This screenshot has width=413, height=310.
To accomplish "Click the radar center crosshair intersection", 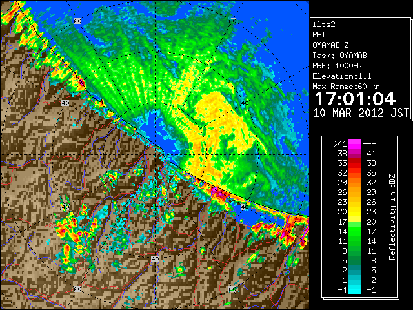I will click(155, 155).
